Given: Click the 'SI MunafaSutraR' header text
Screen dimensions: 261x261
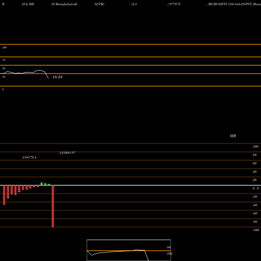Looking at the screenshot, I should pos(64,4).
